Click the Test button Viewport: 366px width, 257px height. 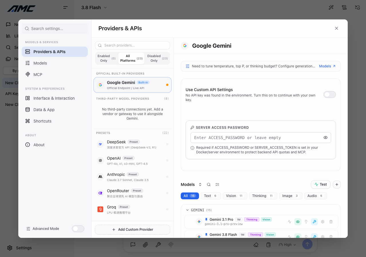(321, 184)
